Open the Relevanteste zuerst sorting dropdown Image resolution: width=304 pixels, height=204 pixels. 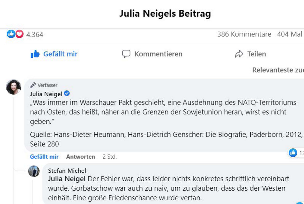[278, 70]
